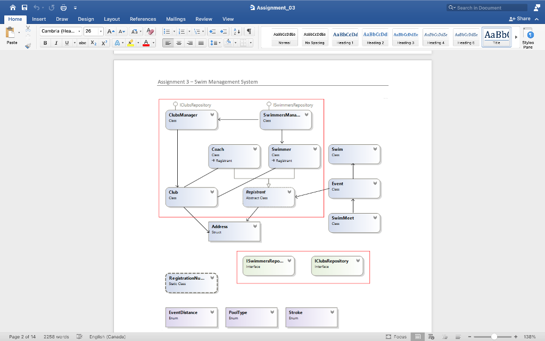Open the Layout tab
Viewport: 545px width, 341px height.
pos(112,19)
